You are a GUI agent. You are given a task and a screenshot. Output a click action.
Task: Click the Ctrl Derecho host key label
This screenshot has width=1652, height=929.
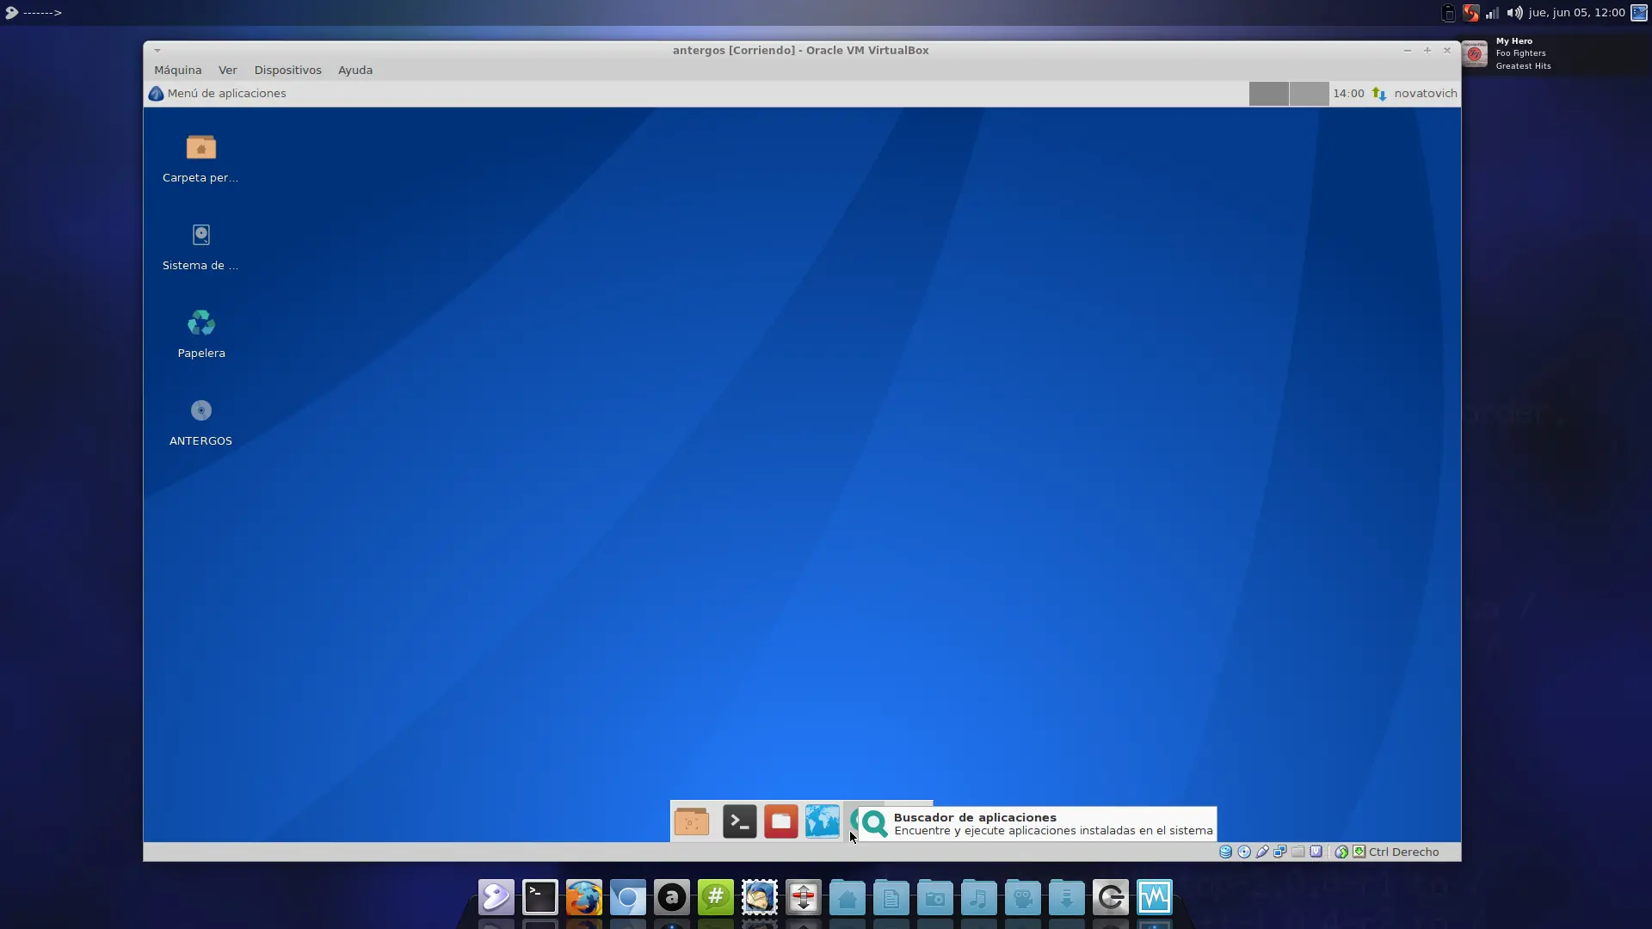coord(1403,852)
